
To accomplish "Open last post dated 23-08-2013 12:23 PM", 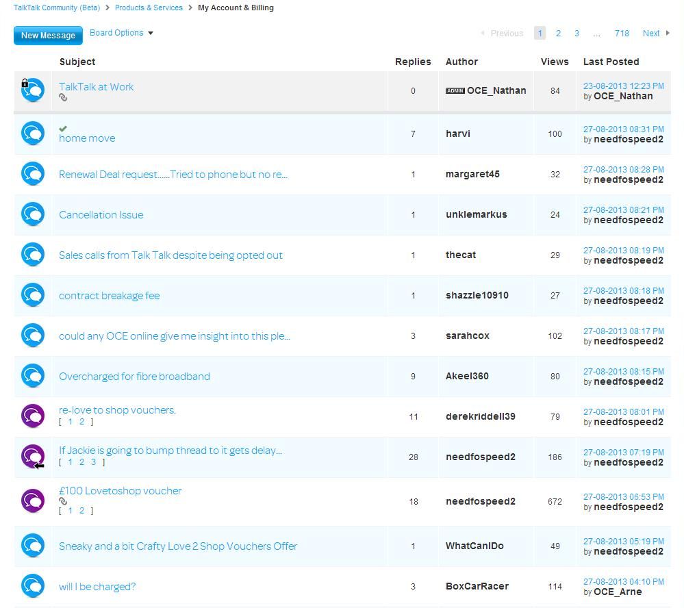I will click(624, 86).
